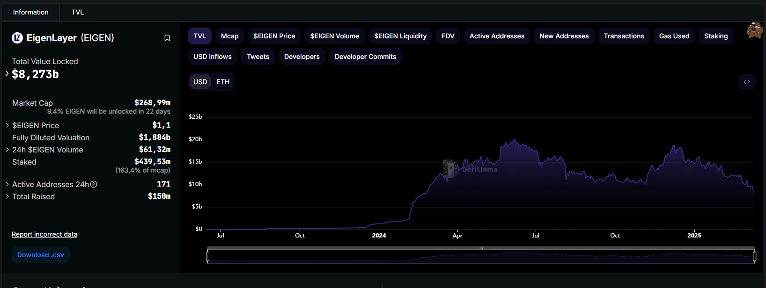Expand the Active Addresses 24h details
The width and height of the screenshot is (766, 288).
point(7,184)
